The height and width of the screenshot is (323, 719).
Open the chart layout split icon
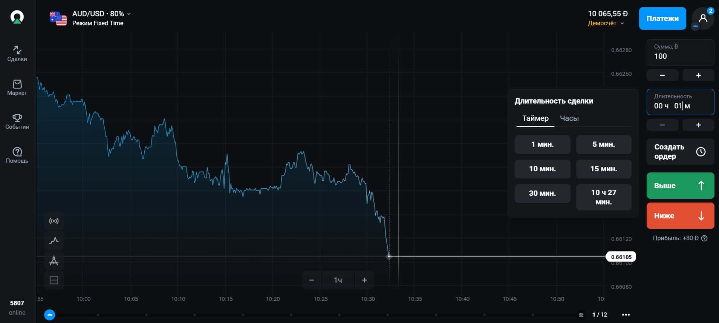coord(54,280)
